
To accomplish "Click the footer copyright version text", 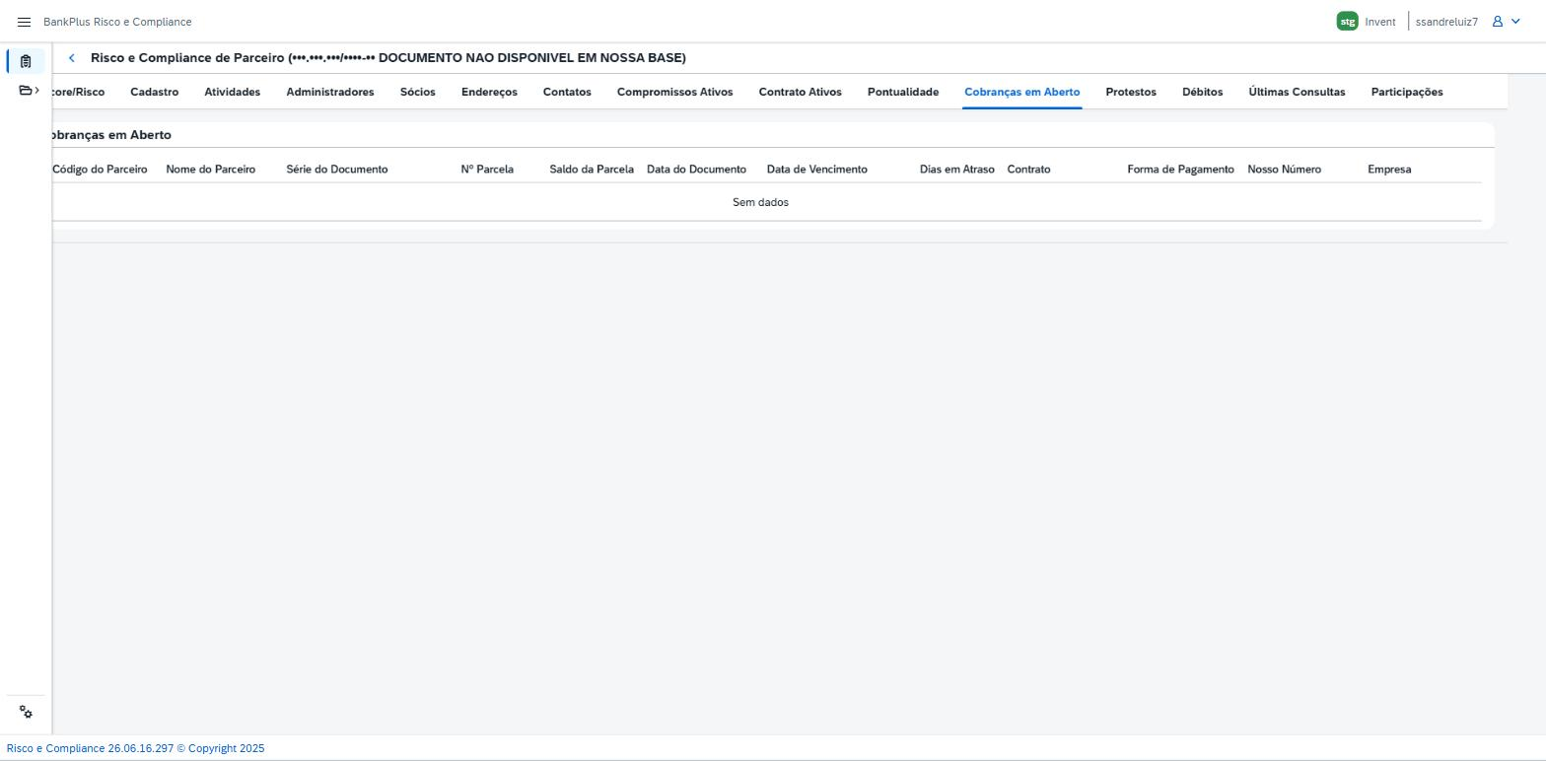I will coord(136,748).
